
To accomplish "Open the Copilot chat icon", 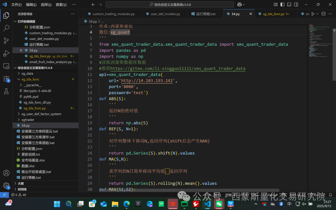I will tap(239, 4).
